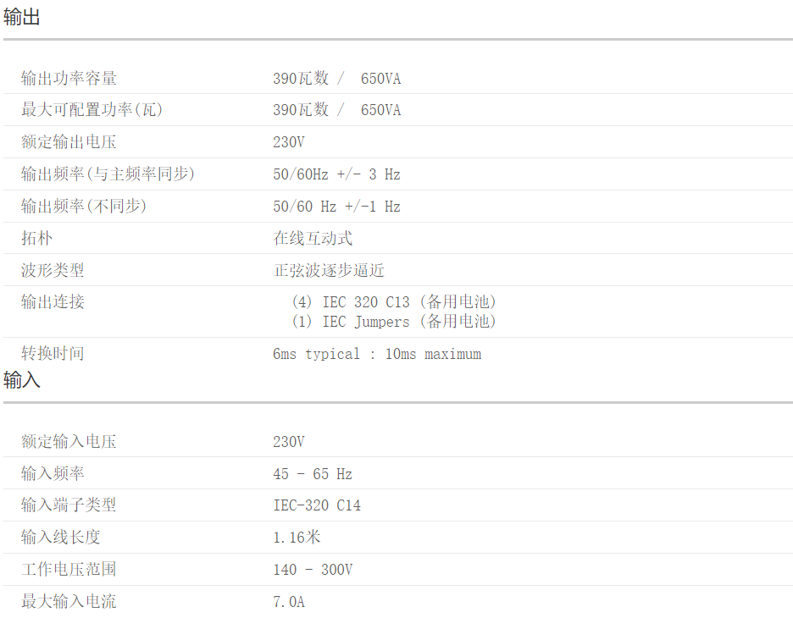Click the 波形类型 row label

53,271
